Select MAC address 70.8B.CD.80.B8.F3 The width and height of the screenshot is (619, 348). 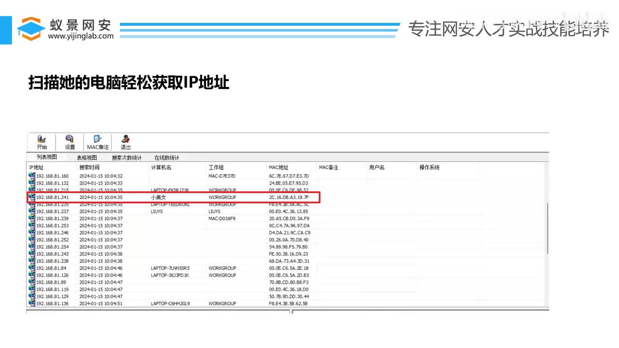(289, 282)
